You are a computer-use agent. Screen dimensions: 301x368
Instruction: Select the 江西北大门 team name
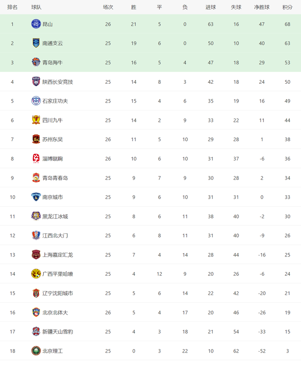[x=55, y=235]
